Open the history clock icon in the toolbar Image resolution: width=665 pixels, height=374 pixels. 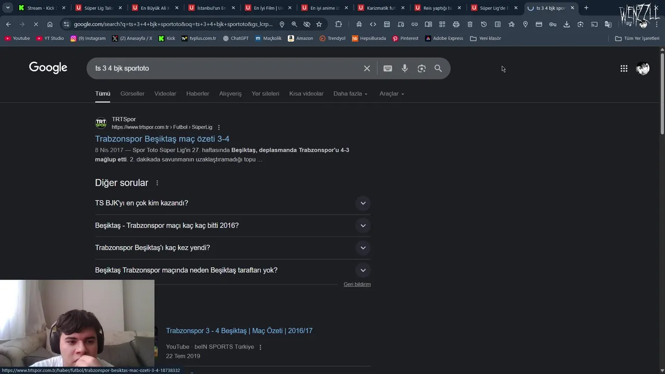coord(484,24)
